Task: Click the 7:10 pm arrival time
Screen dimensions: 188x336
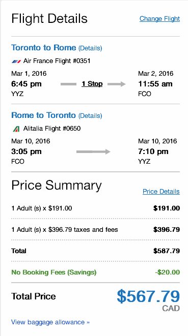Action: click(153, 151)
